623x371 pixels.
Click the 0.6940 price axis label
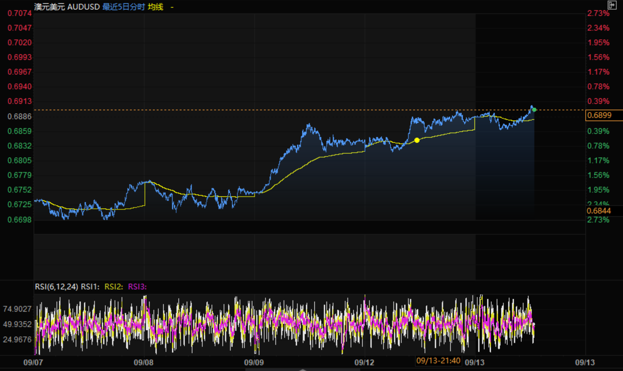point(20,87)
